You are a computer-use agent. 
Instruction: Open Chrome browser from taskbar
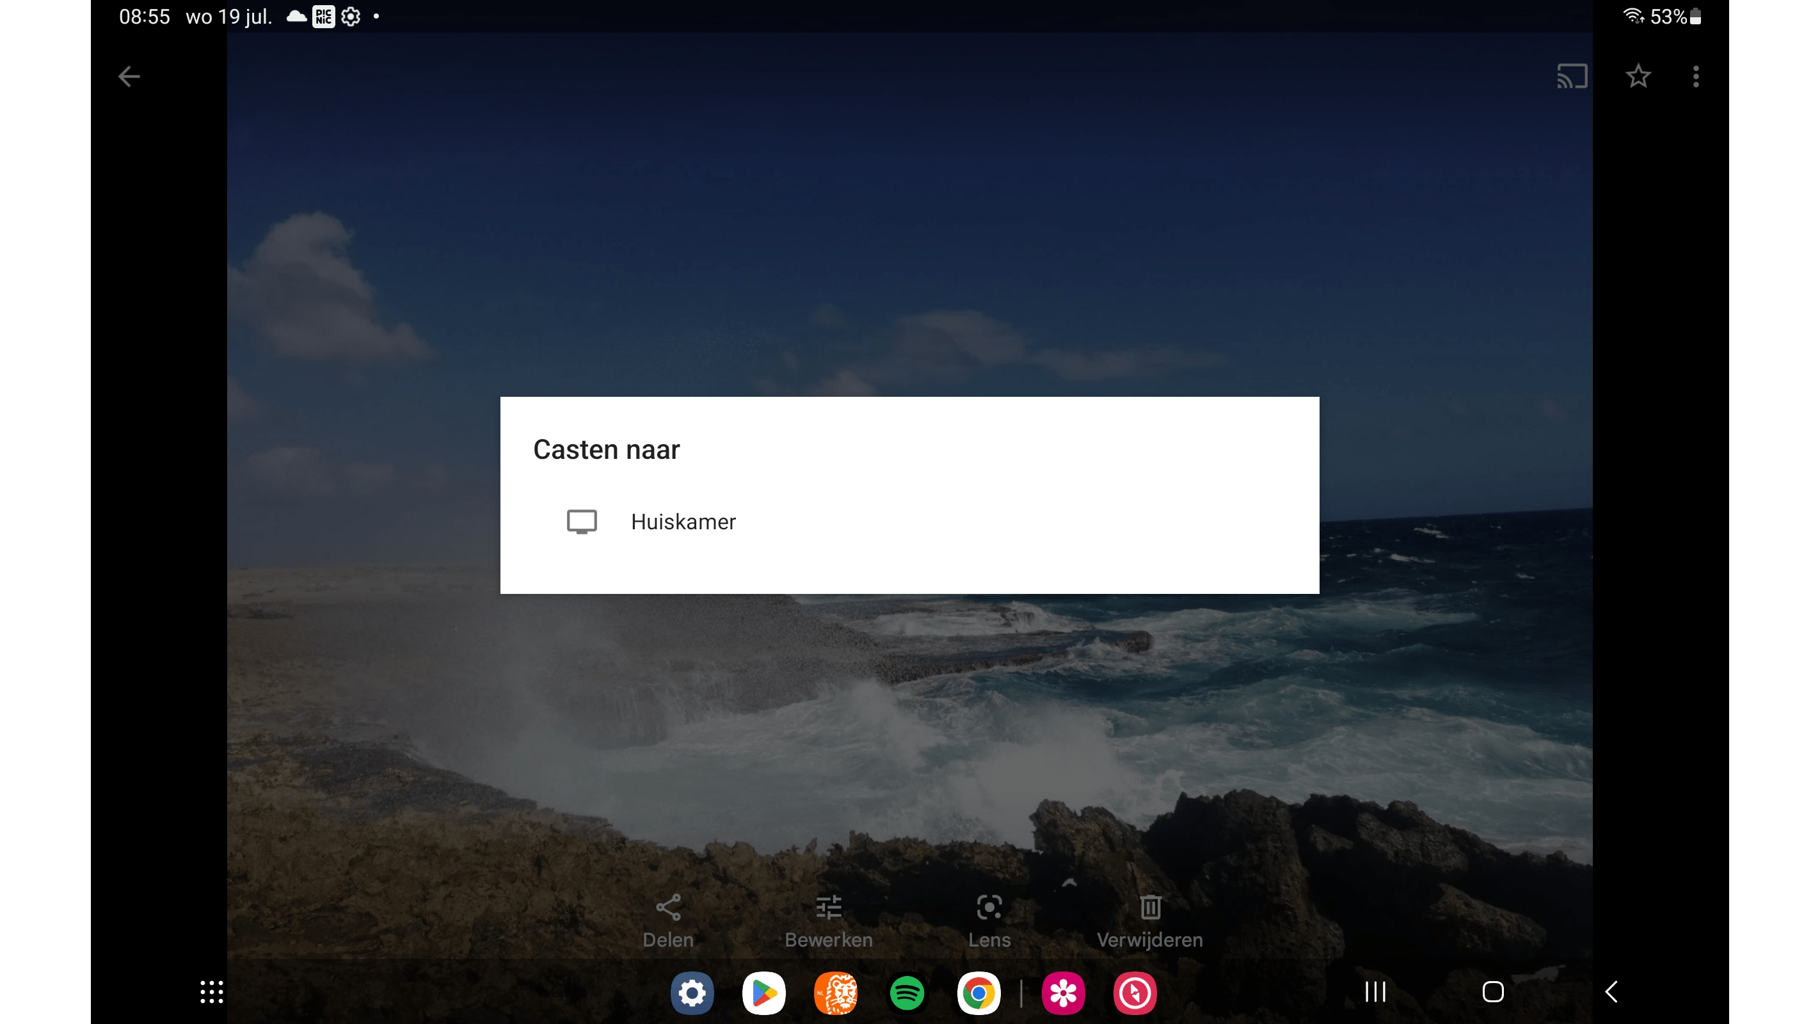pyautogui.click(x=978, y=993)
